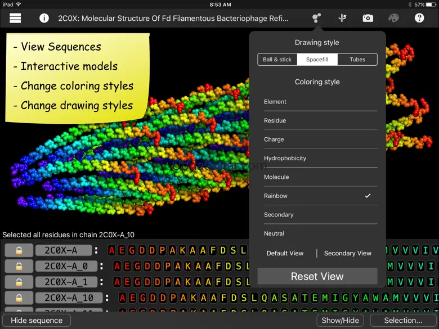Switch to Secondary View
This screenshot has width=439, height=329.
click(347, 253)
